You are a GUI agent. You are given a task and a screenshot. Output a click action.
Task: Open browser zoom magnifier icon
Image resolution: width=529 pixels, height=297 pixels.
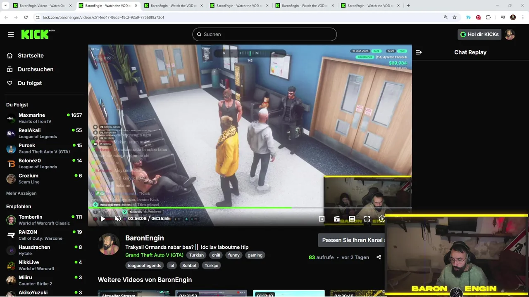point(446,17)
